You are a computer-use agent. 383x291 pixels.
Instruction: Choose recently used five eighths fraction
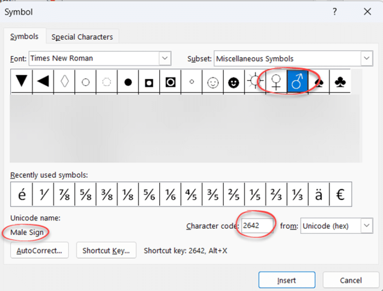(x=85, y=194)
